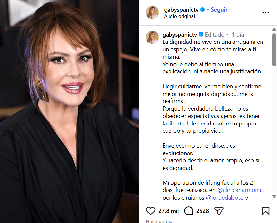Click the caption scrollbar thumb
The image size is (277, 223).
pyautogui.click(x=274, y=50)
